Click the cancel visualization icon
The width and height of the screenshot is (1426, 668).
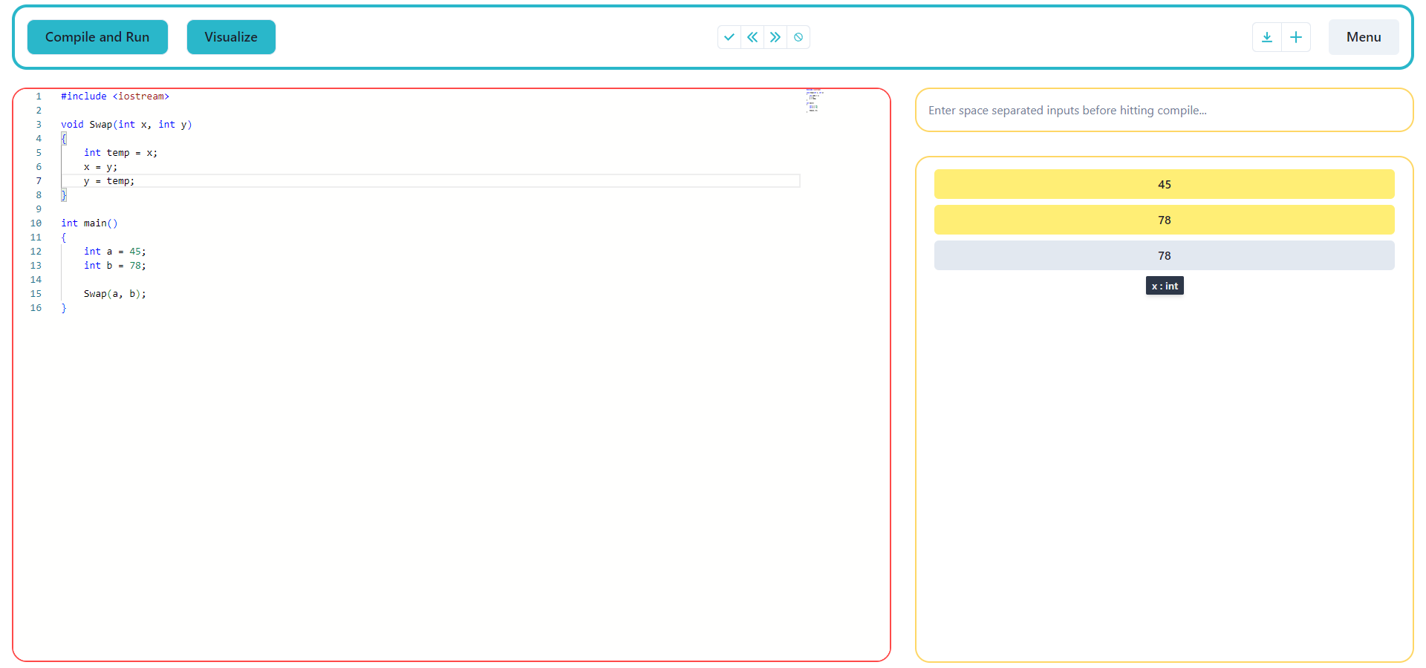[798, 36]
